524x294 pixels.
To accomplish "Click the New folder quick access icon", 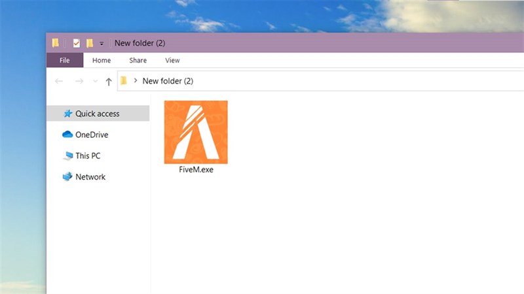I will pyautogui.click(x=90, y=43).
